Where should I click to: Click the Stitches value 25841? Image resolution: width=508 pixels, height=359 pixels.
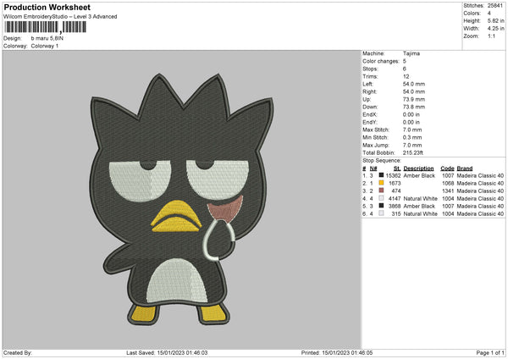[x=495, y=6]
